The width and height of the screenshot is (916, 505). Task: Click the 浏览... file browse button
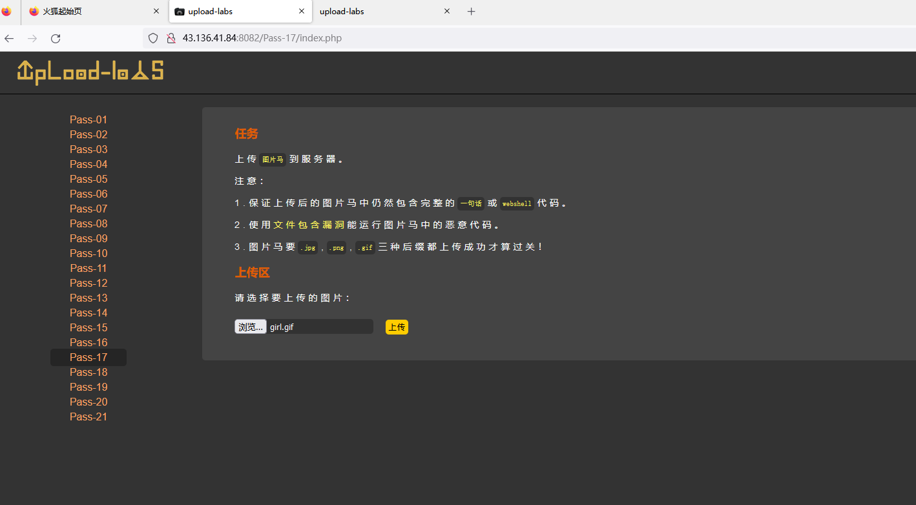[251, 327]
